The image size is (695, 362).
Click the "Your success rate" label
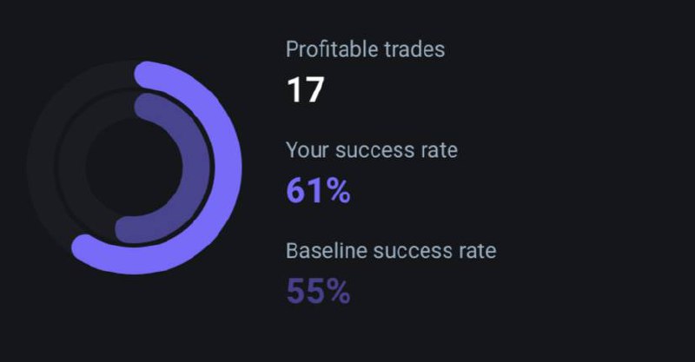tap(372, 150)
